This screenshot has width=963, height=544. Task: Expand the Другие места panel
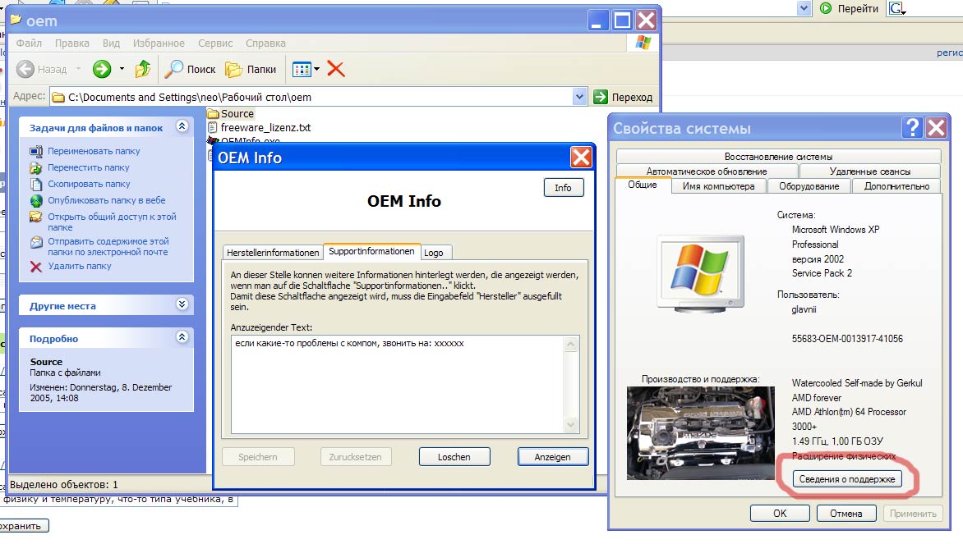click(182, 304)
